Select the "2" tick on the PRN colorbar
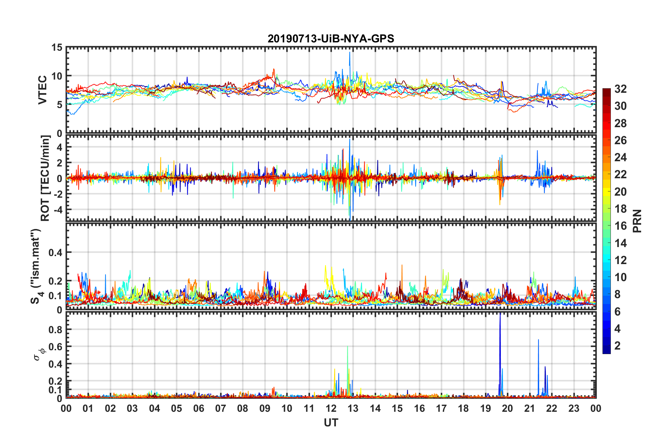Image resolution: width=662 pixels, height=442 pixels. point(617,346)
